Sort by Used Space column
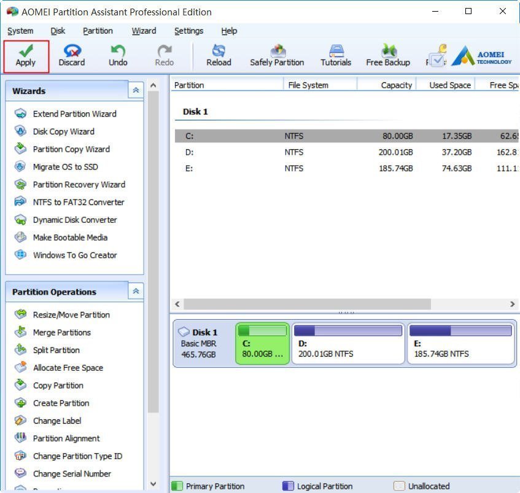Screen dimensions: 520x493 tap(446, 85)
